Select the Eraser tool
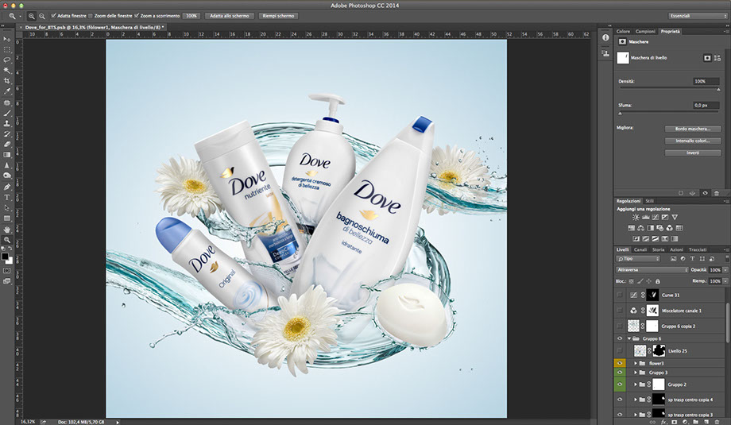 pos(7,145)
